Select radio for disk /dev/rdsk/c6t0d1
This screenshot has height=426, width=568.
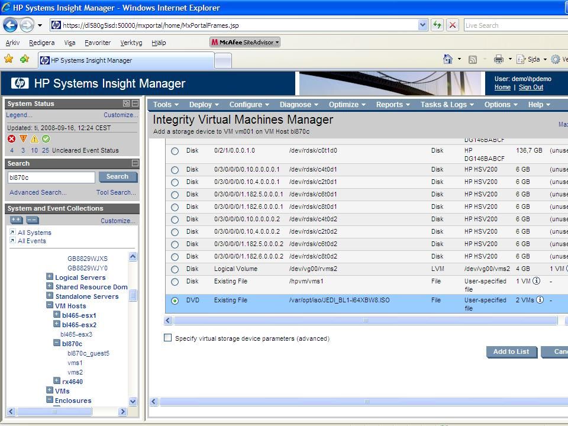coord(175,195)
